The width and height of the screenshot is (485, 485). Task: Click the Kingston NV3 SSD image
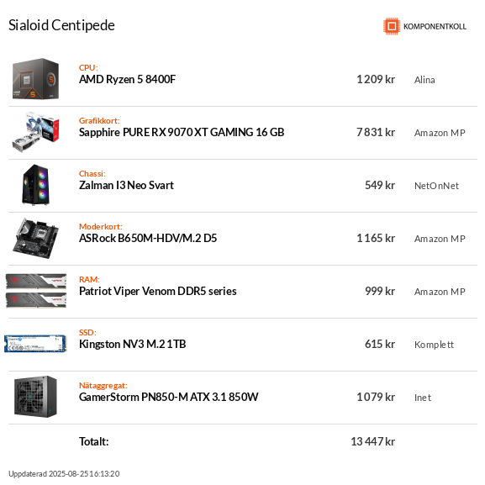coord(35,344)
